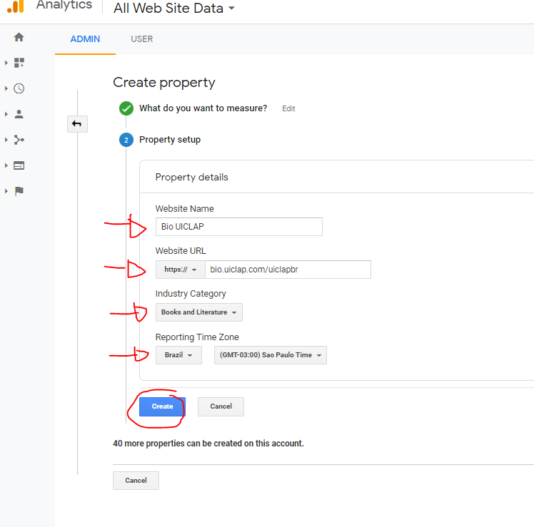Click the blue step 2 circle
The image size is (534, 527).
pos(126,140)
